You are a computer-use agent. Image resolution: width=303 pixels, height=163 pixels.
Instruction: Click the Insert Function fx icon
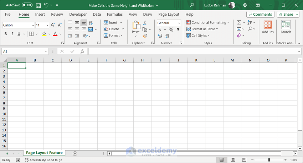click(82, 51)
